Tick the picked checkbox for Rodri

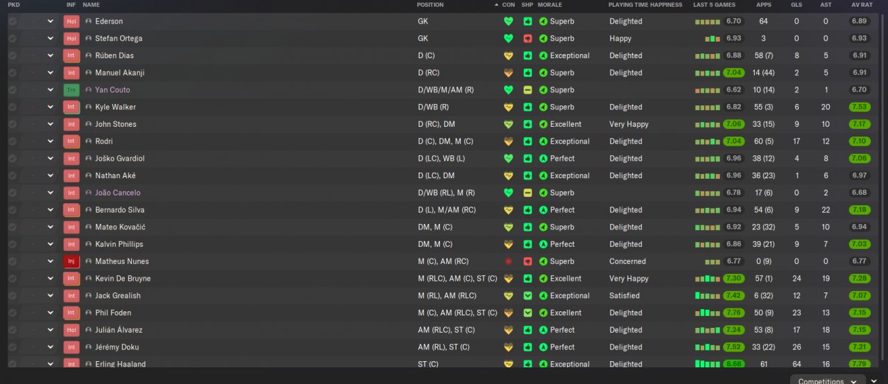click(12, 141)
